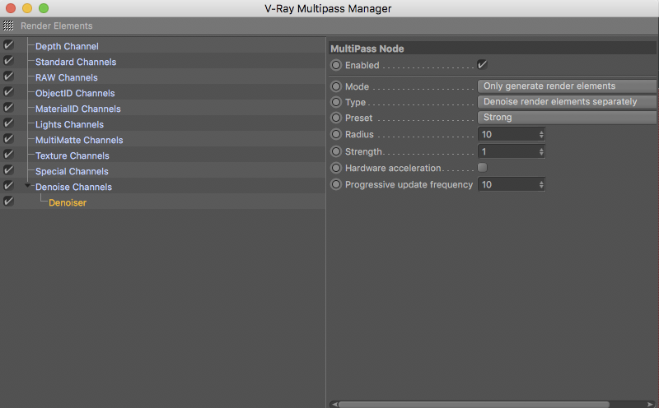Click the Preset parameter circle icon
This screenshot has height=408, width=659.
(x=336, y=118)
